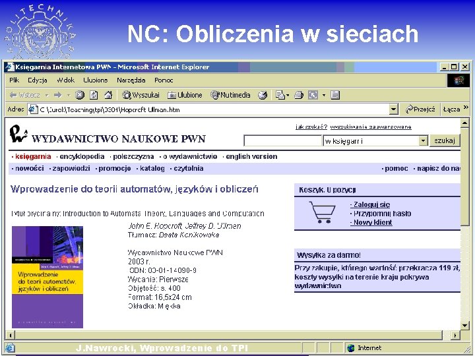Open the pomoc link in submenu

pyautogui.click(x=396, y=168)
